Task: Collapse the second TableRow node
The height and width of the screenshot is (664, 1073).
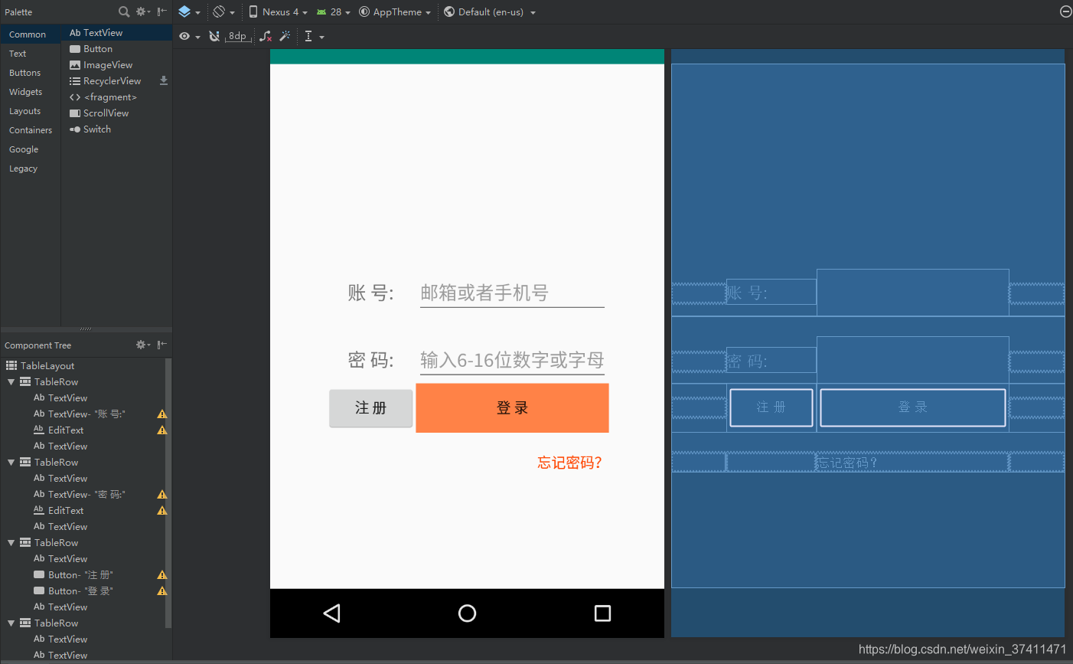Action: [x=11, y=463]
